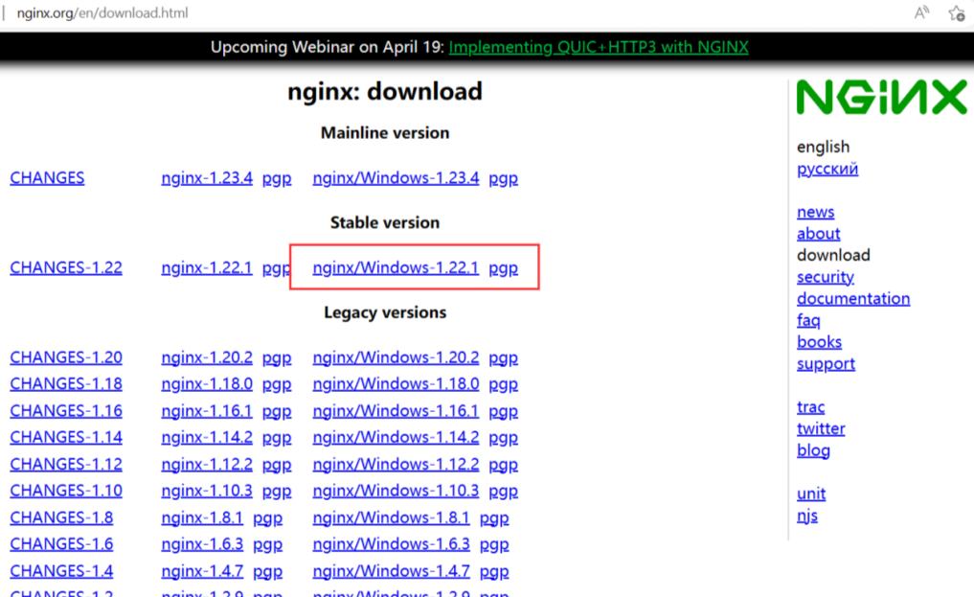Go to the security page
Image resolution: width=974 pixels, height=597 pixels.
[825, 277]
